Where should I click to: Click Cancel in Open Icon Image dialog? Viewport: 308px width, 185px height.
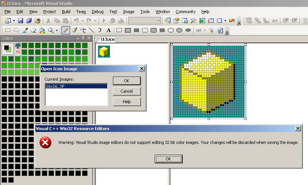[127, 91]
